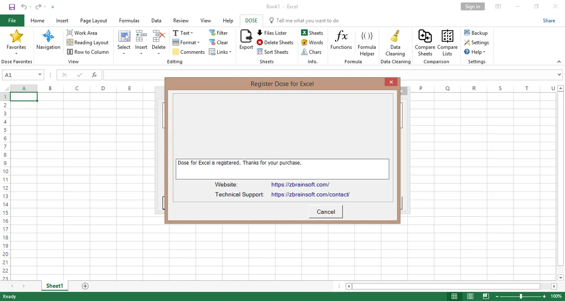Expand the Select dropdown
Viewport: 565px width, 301px height.
tap(124, 54)
